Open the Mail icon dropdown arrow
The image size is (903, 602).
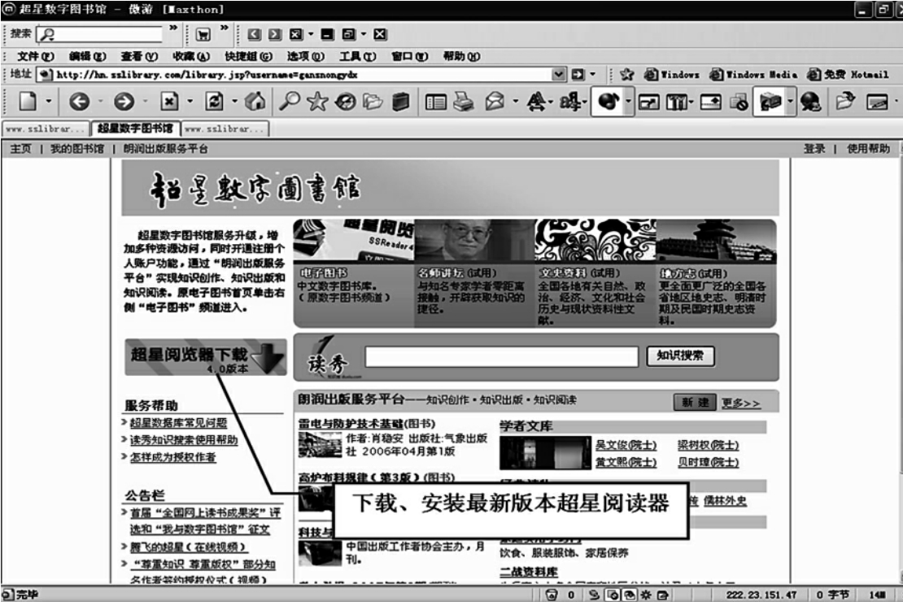point(515,102)
